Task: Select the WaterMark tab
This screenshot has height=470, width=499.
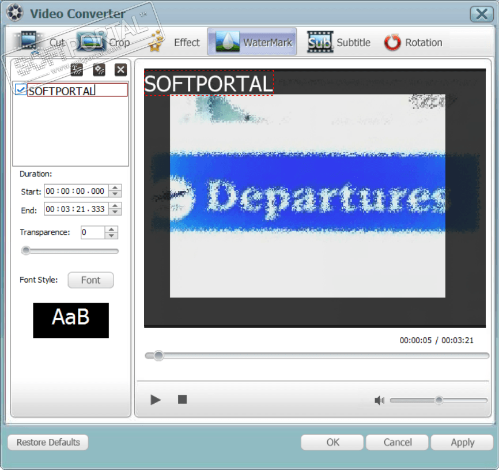Action: [252, 42]
